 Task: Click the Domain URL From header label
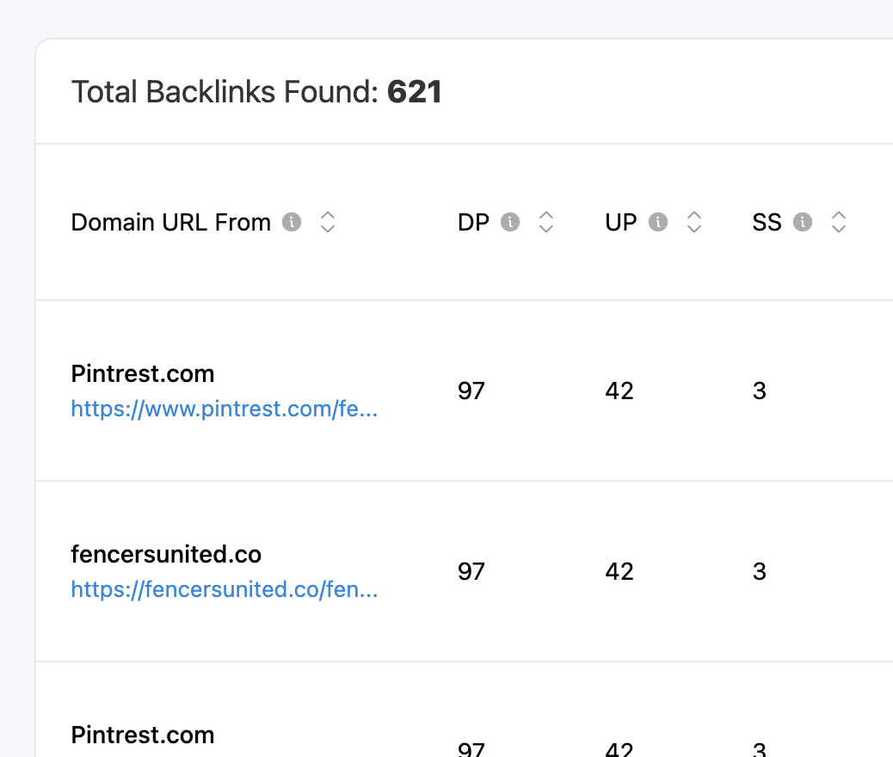[171, 222]
